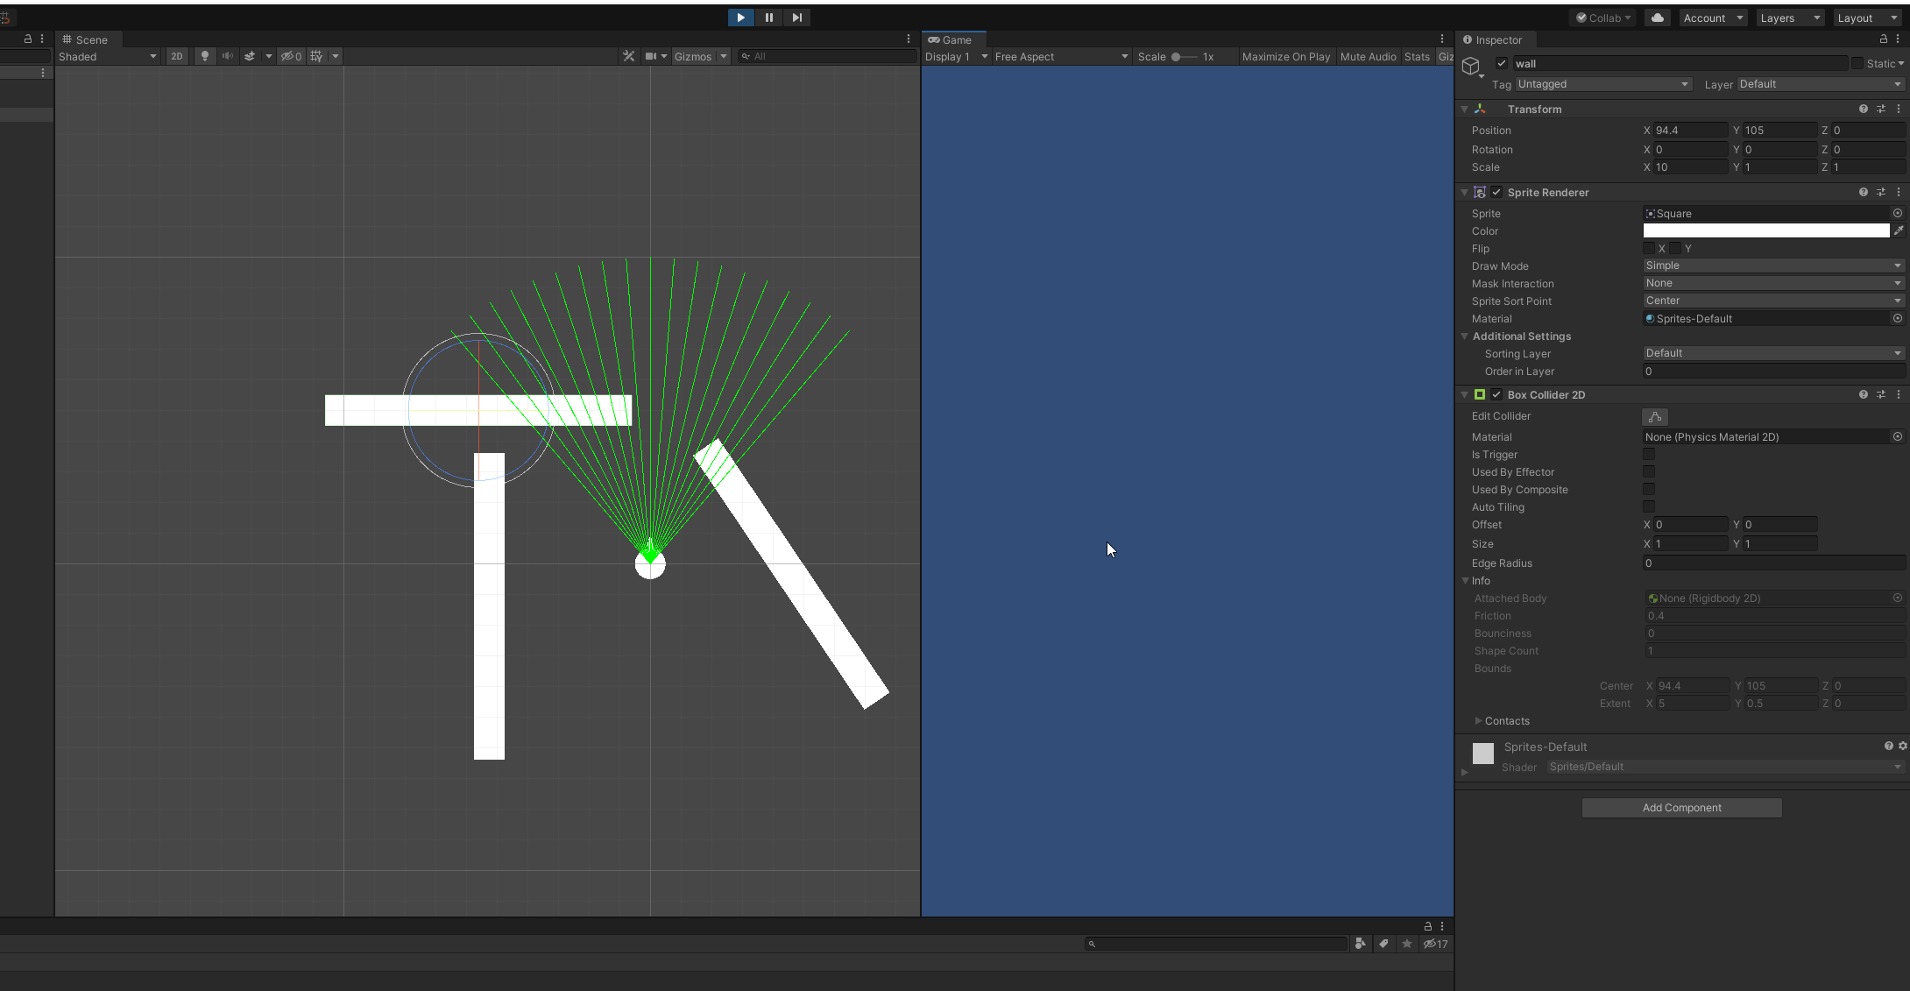Mute scene audio in the Scene toolbar
This screenshot has height=991, width=1910.
[x=228, y=56]
